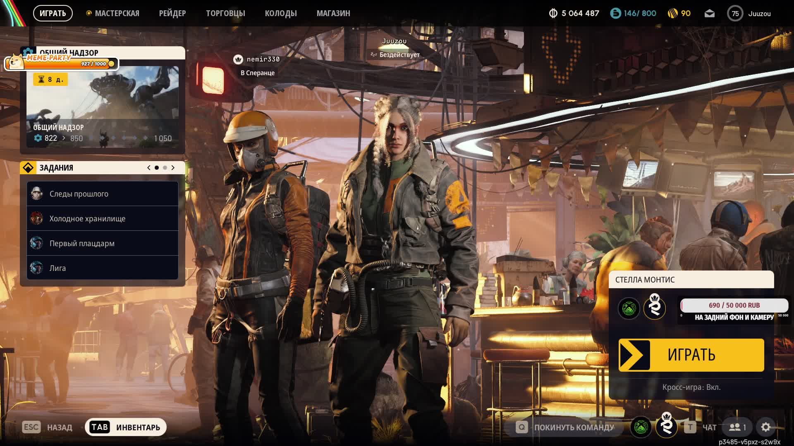Click the player level 75 badge

[x=735, y=14]
